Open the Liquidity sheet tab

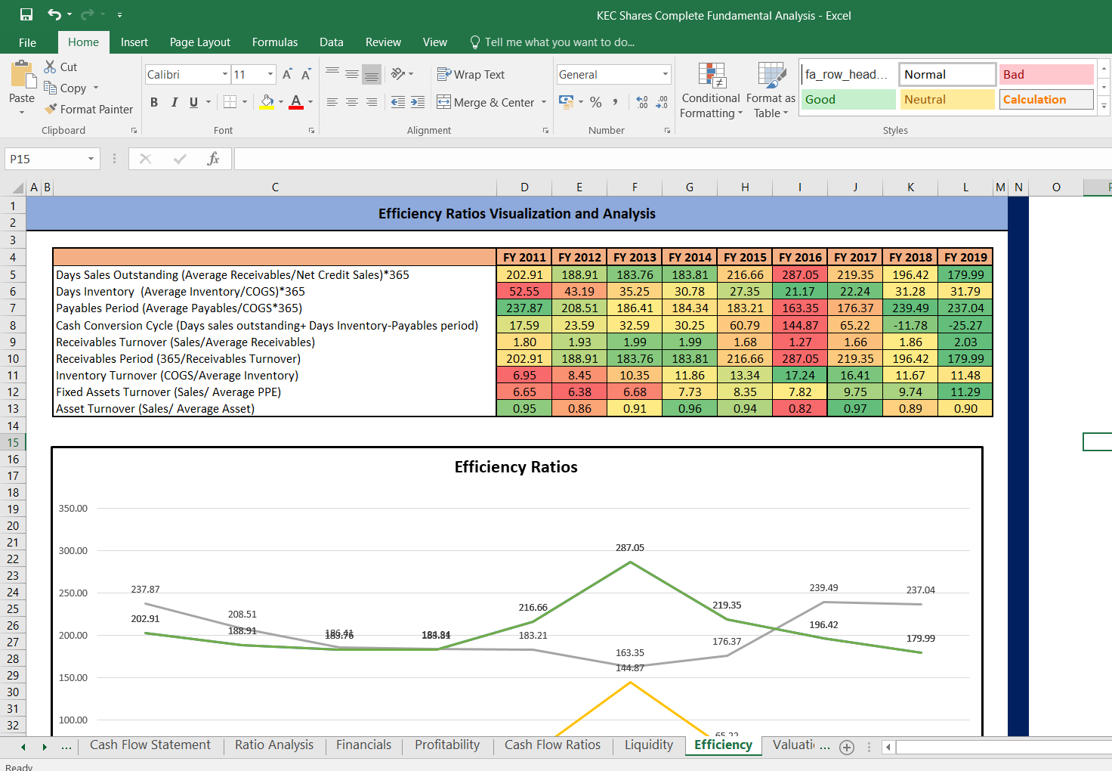pos(649,745)
